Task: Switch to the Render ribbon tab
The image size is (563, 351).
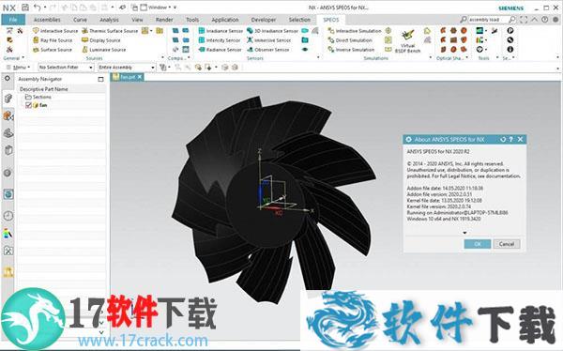Action: click(x=164, y=20)
